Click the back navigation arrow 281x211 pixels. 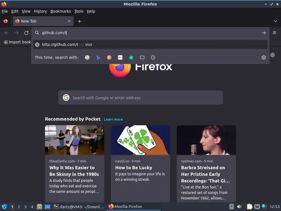tap(7, 33)
